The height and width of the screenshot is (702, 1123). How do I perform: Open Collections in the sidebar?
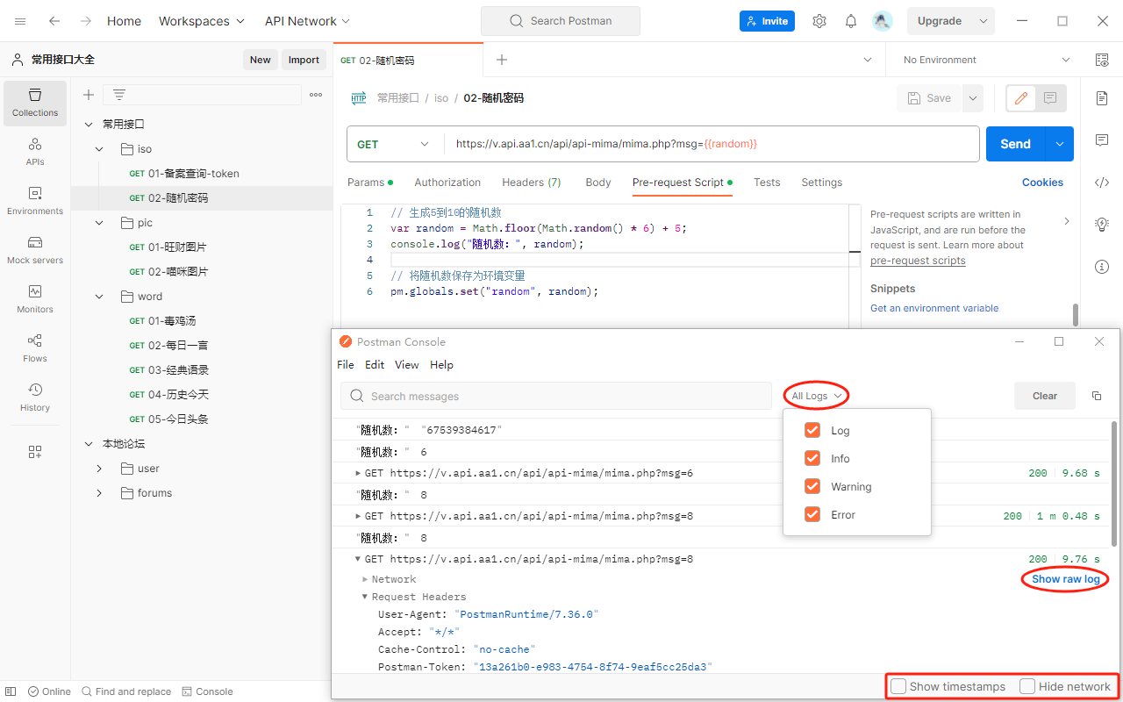(x=35, y=103)
